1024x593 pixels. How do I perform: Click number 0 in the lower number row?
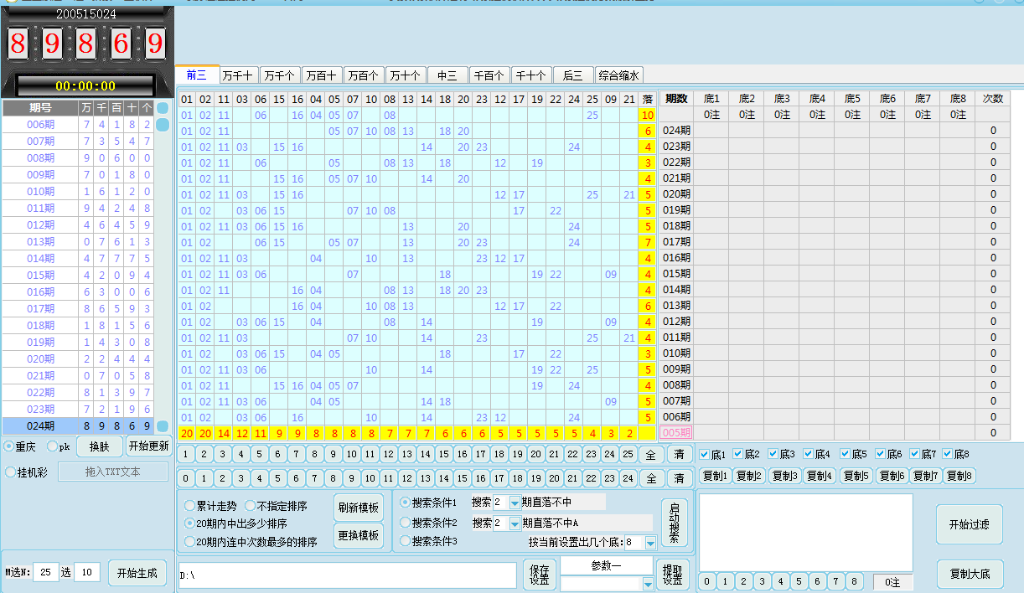pos(187,478)
